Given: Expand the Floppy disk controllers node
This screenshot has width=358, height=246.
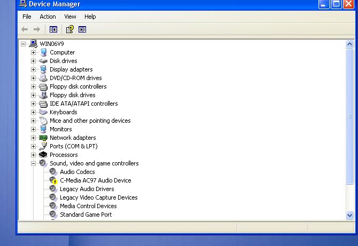Looking at the screenshot, I should 33,86.
